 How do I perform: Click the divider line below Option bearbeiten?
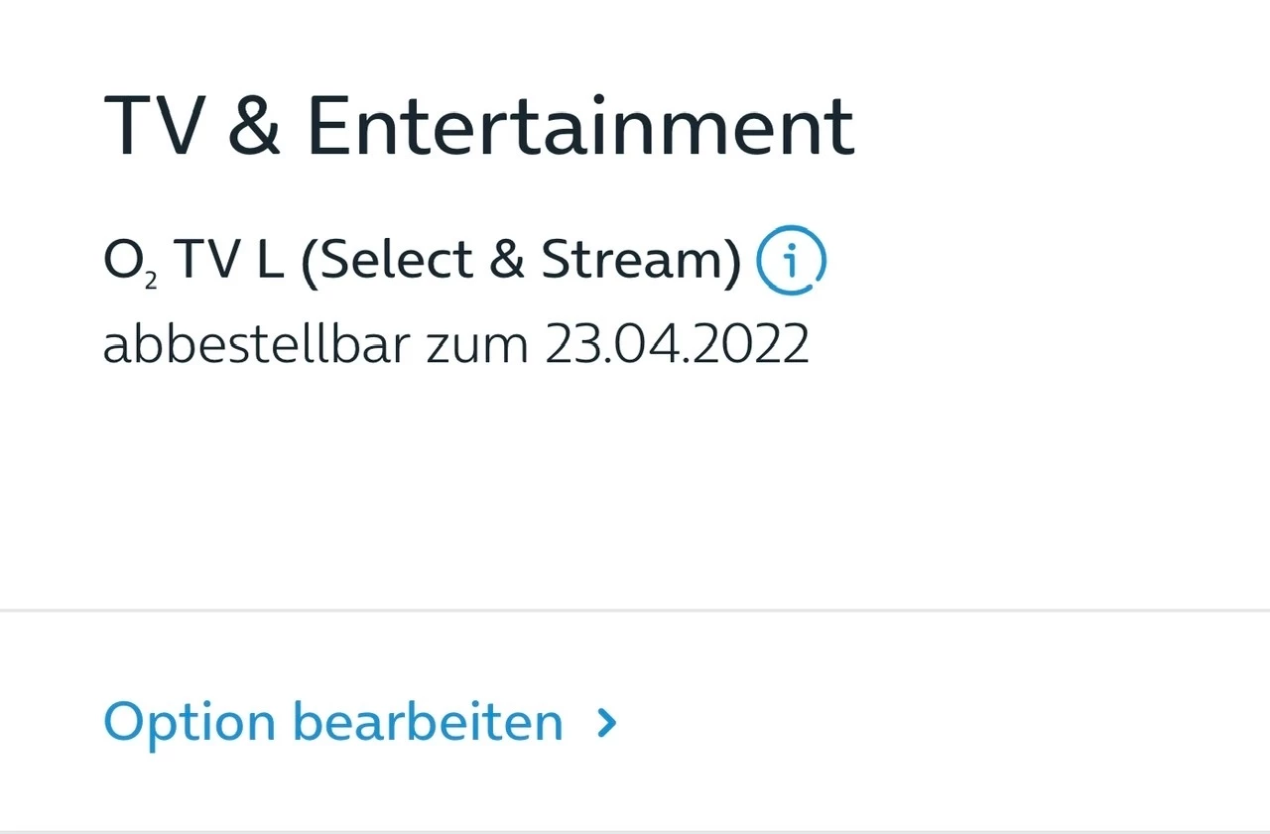coord(635,831)
